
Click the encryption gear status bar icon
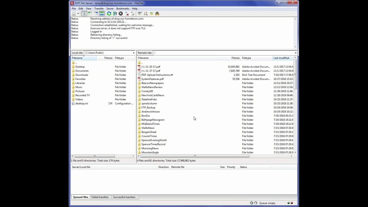(252, 203)
